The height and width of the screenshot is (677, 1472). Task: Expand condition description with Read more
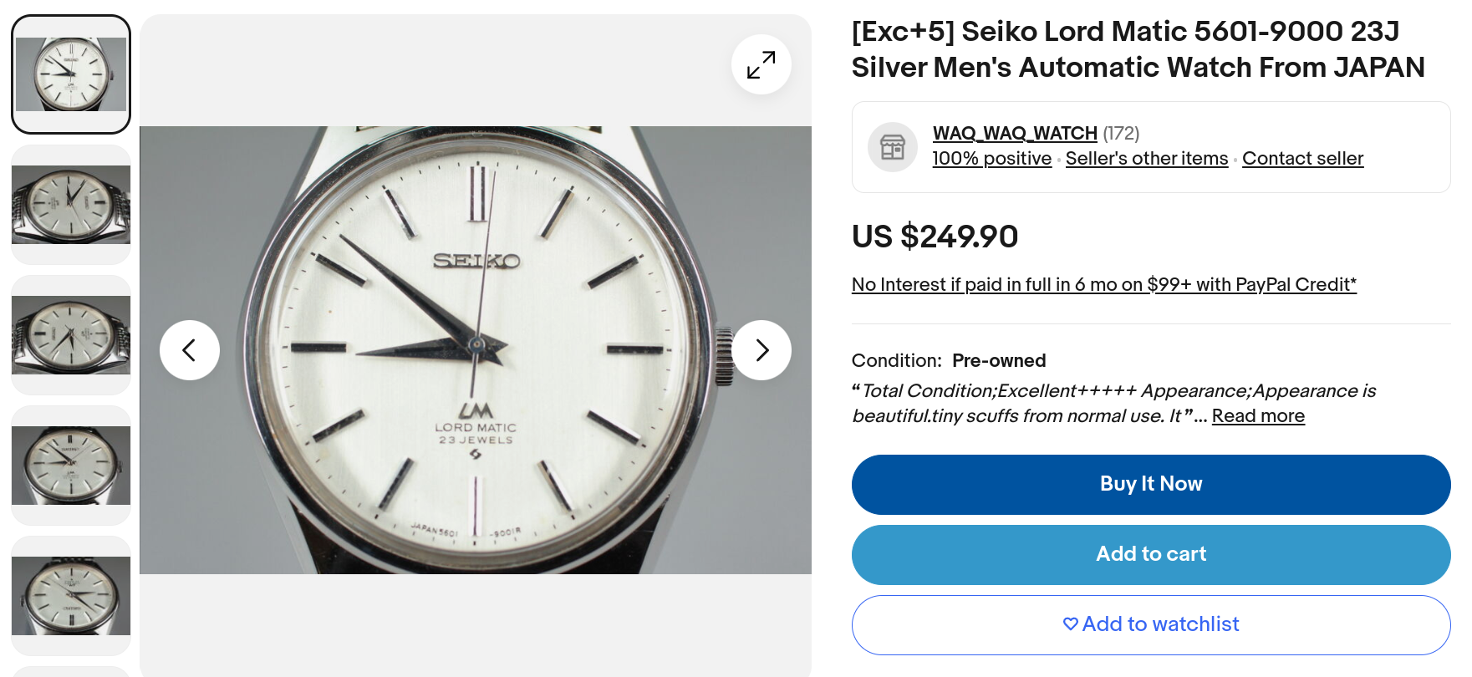tap(1257, 416)
